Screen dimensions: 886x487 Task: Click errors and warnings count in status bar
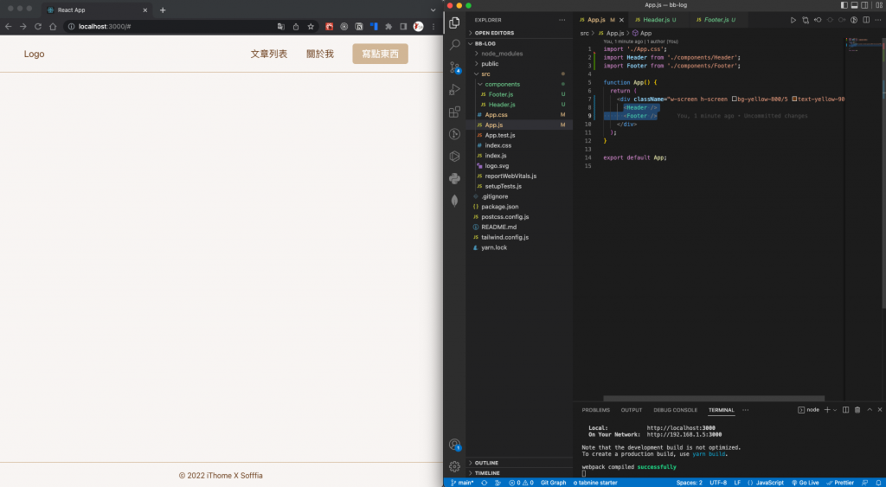click(x=521, y=483)
